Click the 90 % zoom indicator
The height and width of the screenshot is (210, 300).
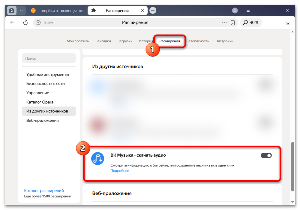[x=251, y=22]
